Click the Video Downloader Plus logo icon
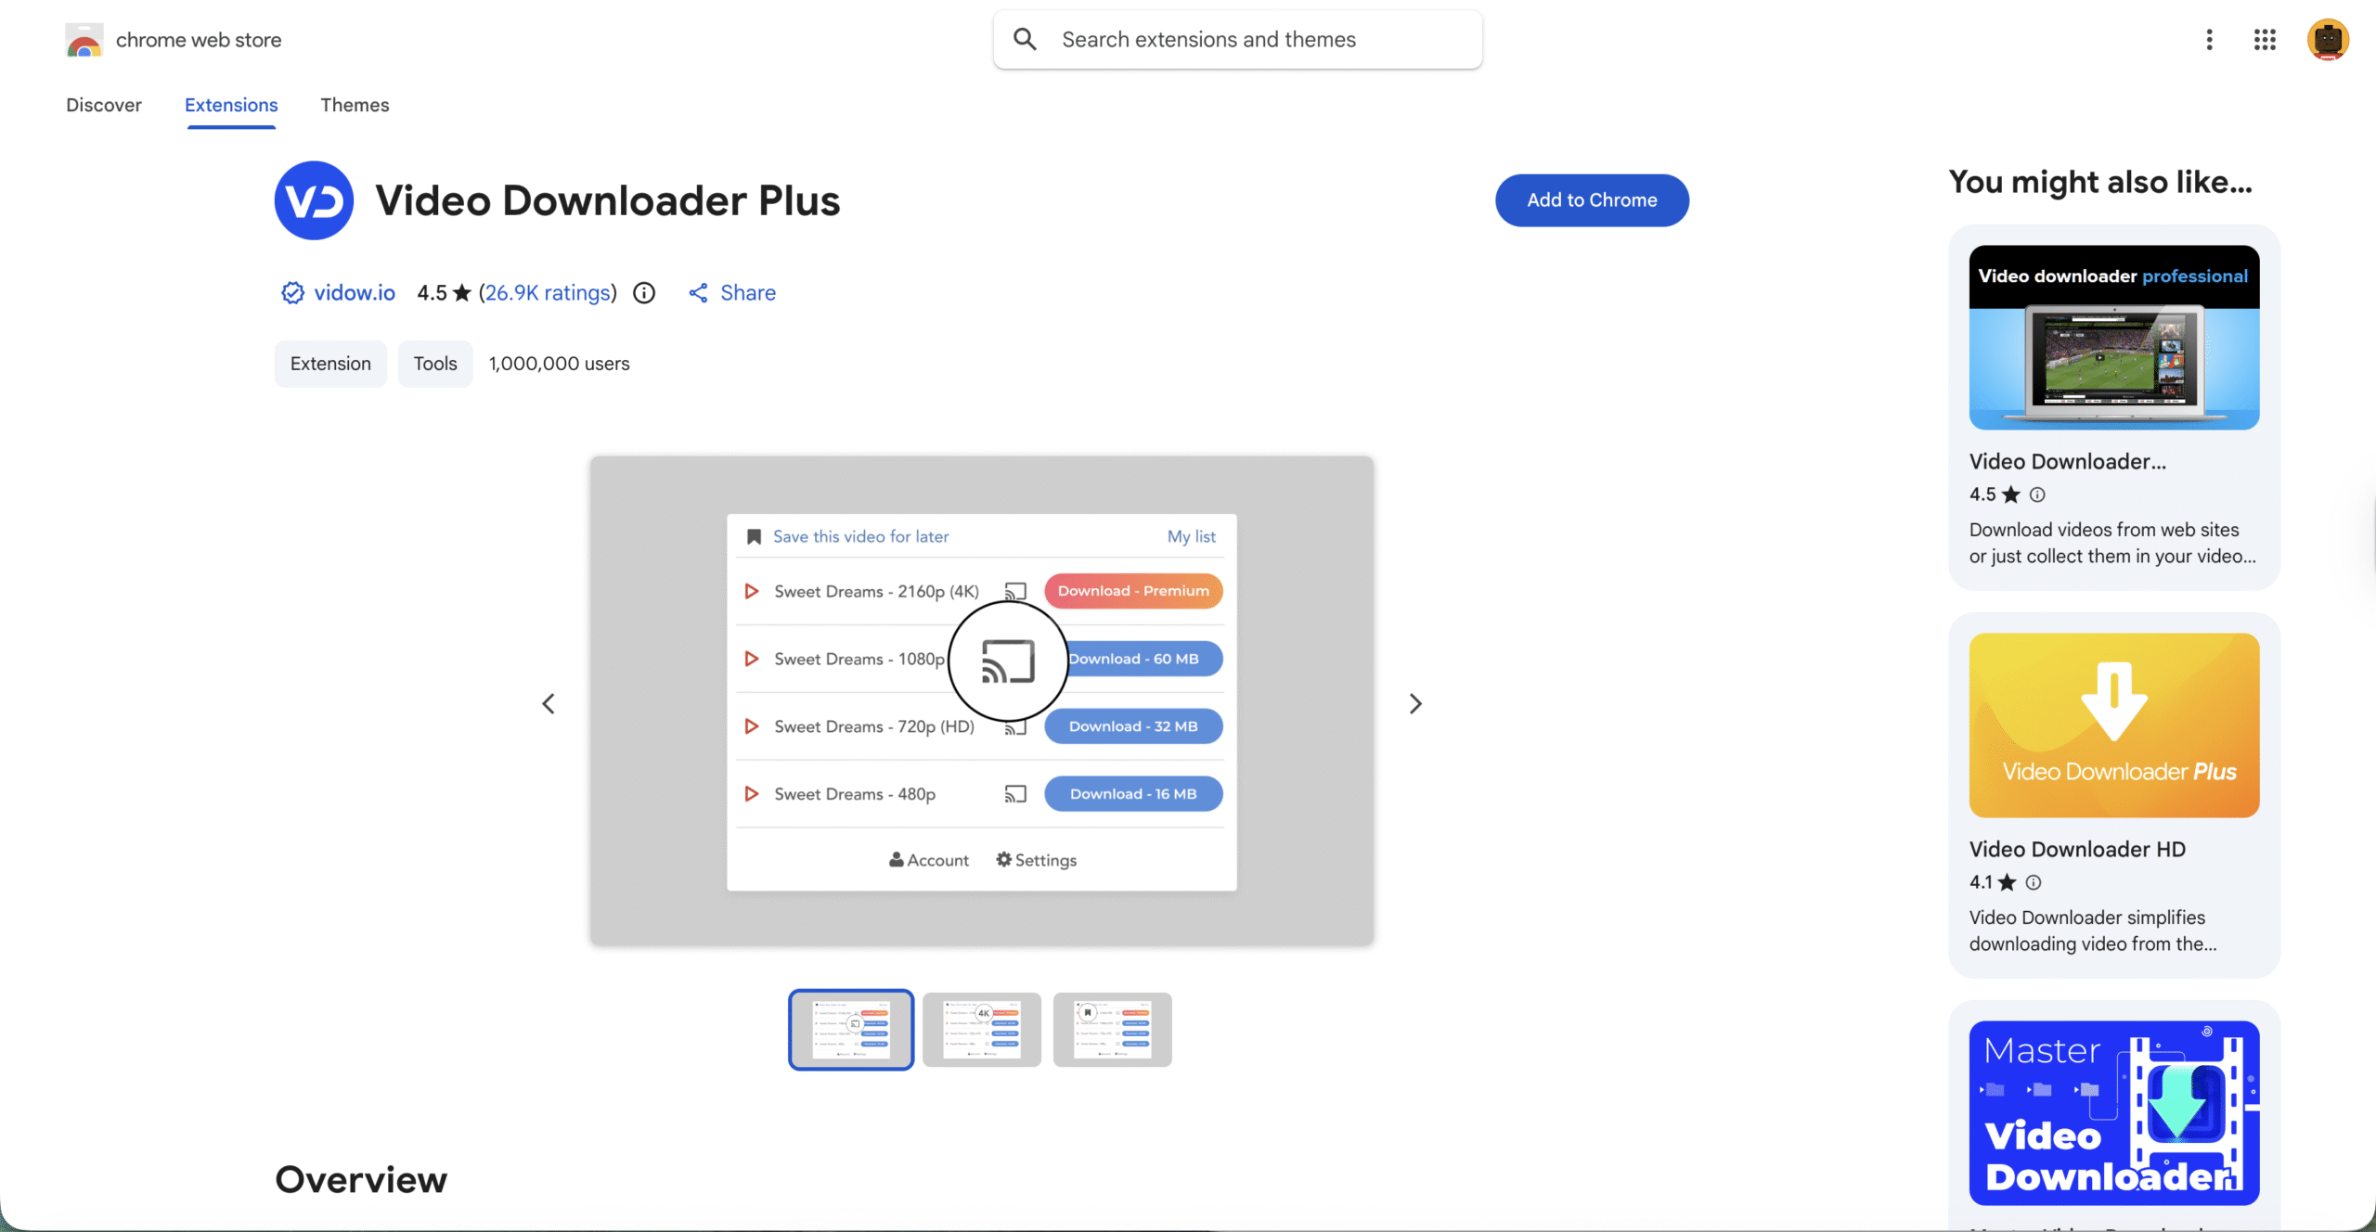This screenshot has height=1232, width=2376. 314,200
